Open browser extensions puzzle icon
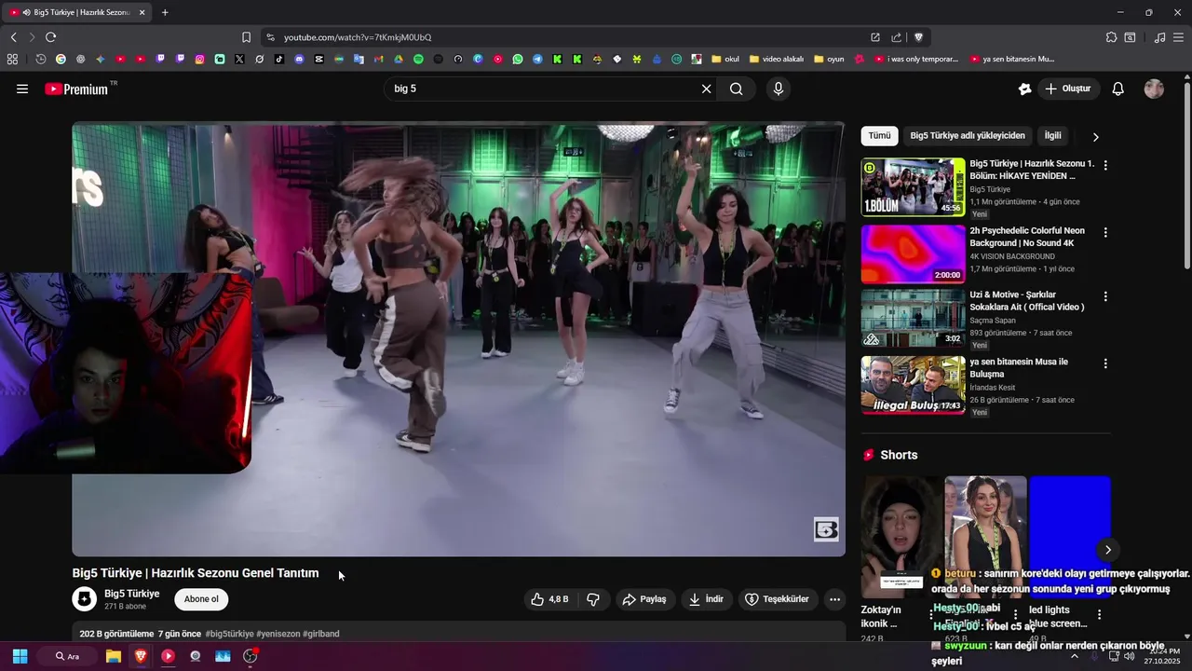The image size is (1192, 671). 1111,37
